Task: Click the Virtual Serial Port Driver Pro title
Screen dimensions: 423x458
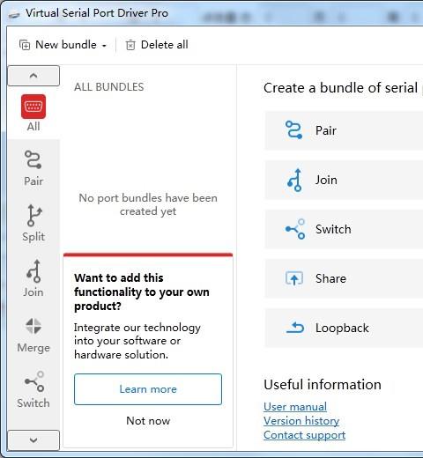Action: pos(97,13)
